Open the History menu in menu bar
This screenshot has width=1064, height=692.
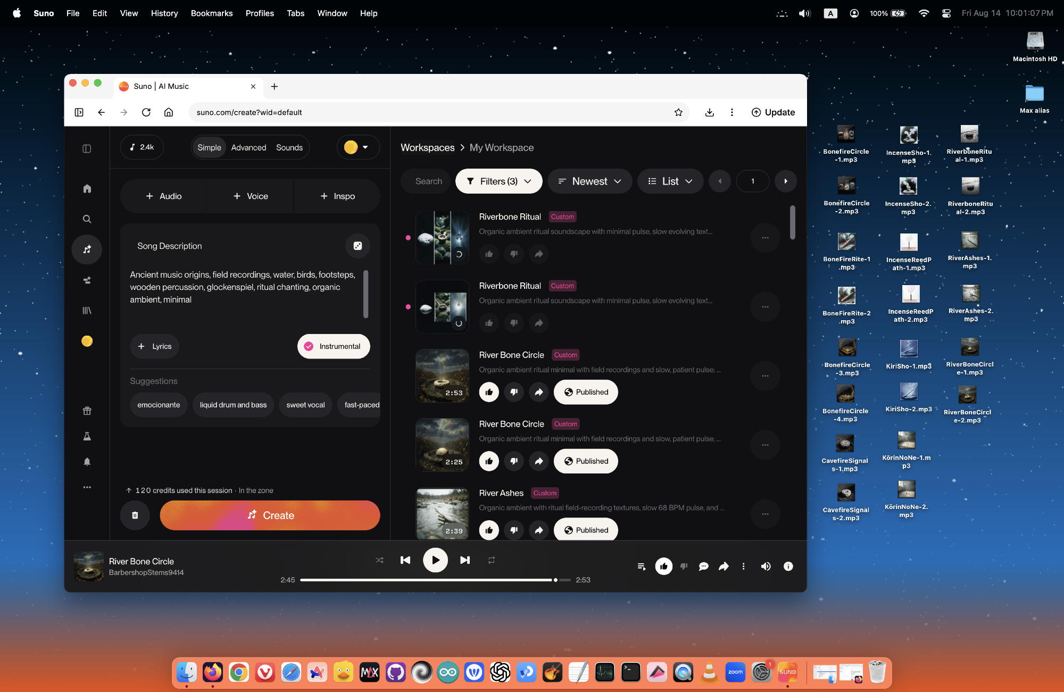(x=164, y=13)
